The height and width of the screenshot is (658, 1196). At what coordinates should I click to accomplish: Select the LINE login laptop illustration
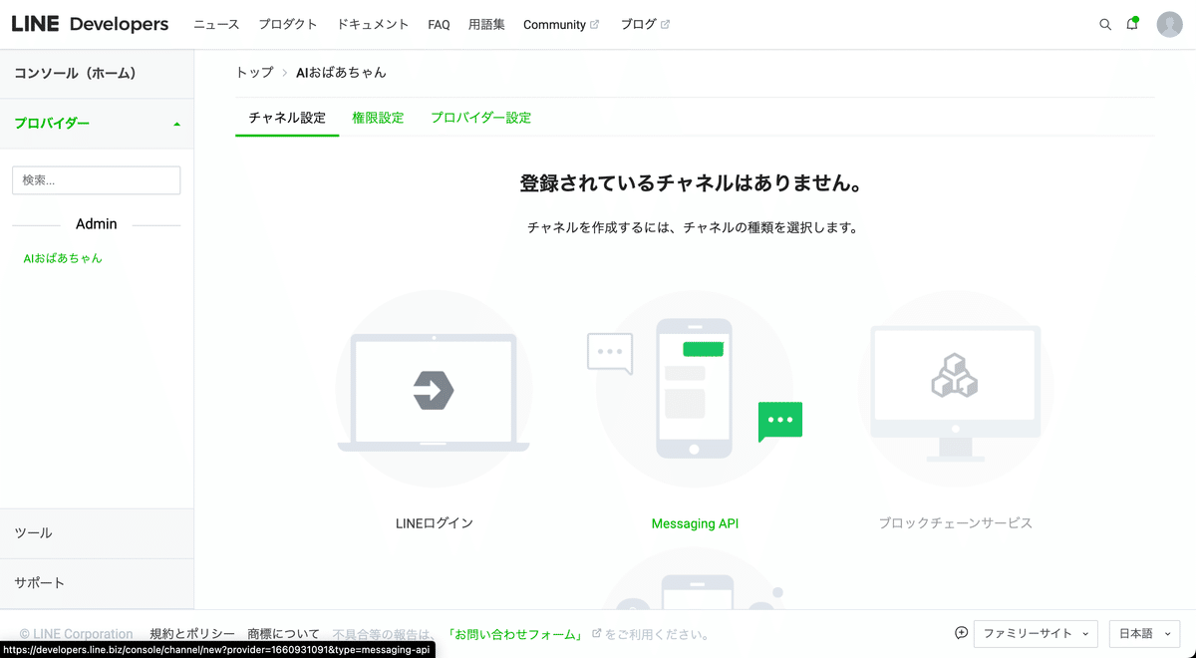[434, 390]
